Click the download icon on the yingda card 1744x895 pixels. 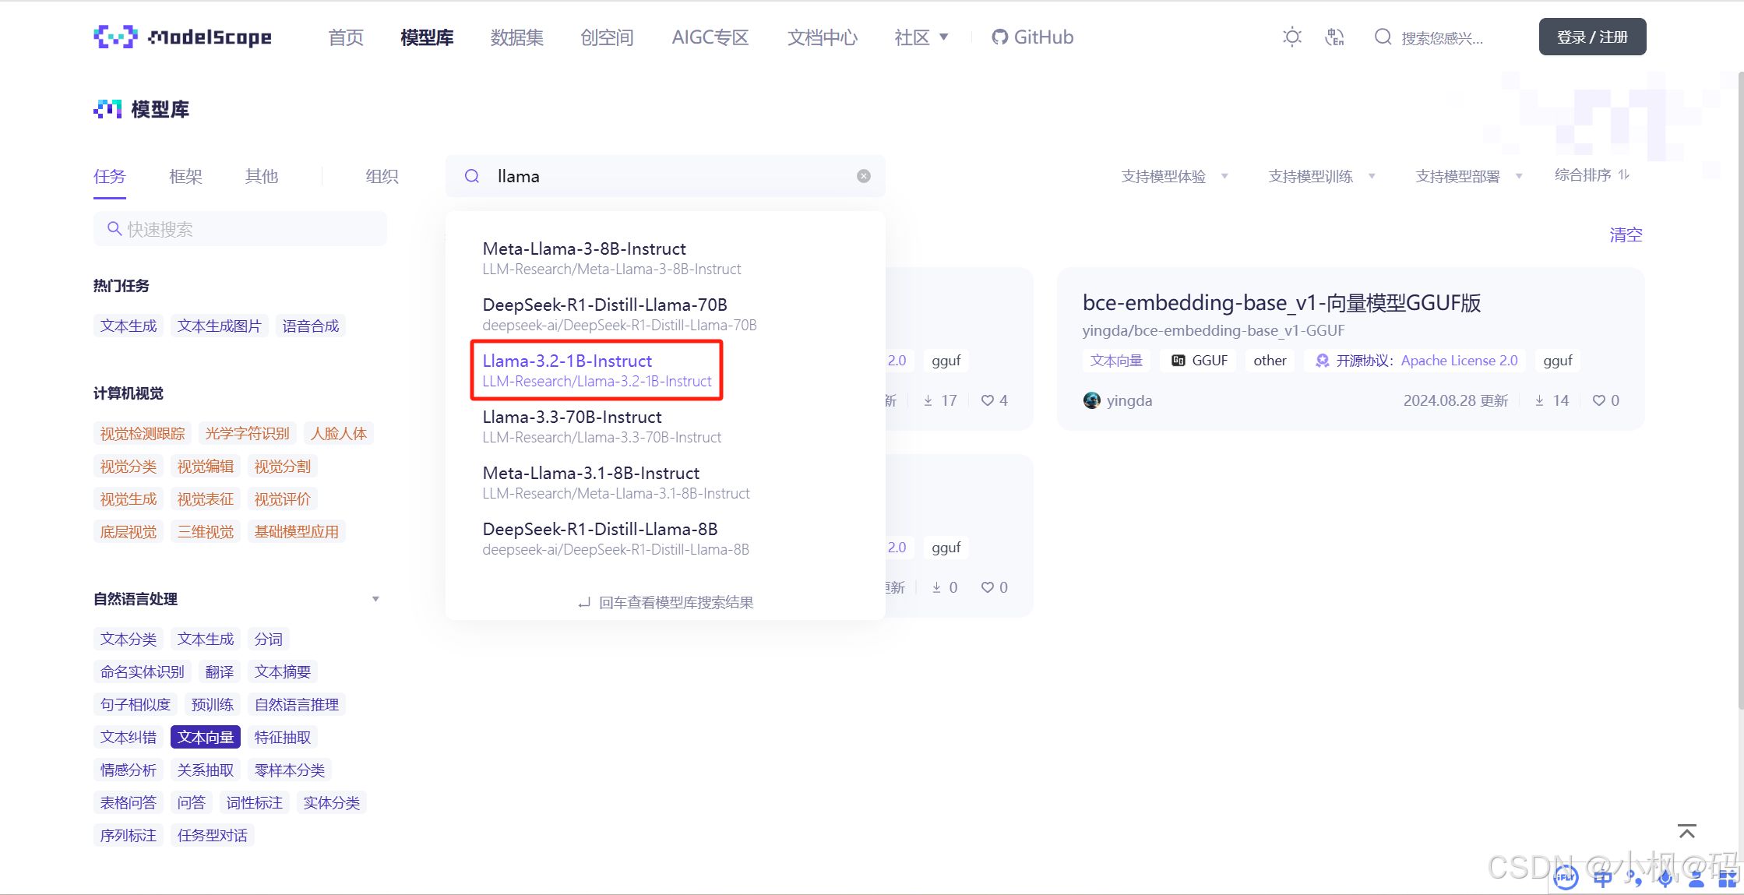(x=1539, y=400)
